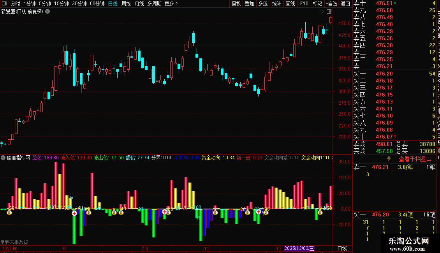This screenshot has width=440, height=253.
Task: Select the 日线 daily period tab
Action: click(113, 4)
